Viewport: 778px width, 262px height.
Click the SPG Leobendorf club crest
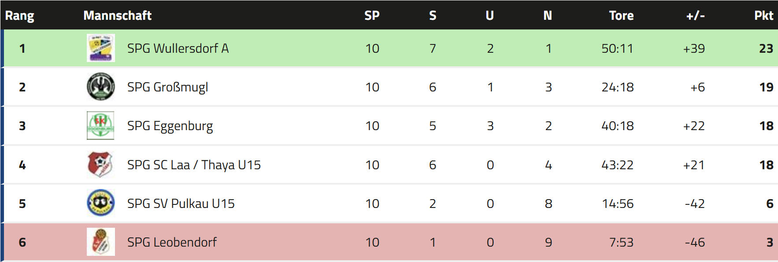(100, 242)
